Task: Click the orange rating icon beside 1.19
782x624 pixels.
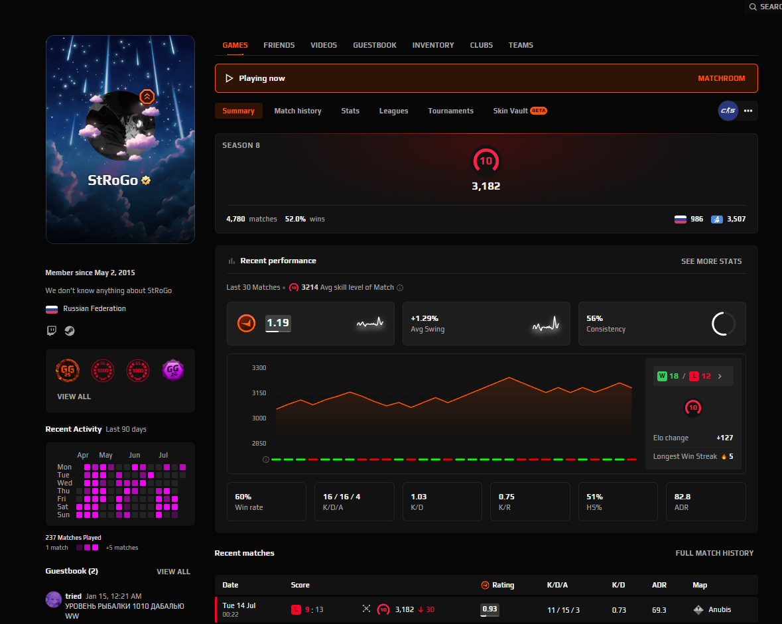Action: click(246, 324)
